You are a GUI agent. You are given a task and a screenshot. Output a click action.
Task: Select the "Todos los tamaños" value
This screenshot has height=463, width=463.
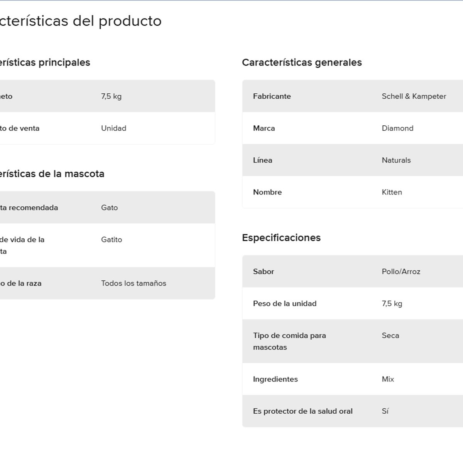click(x=133, y=283)
